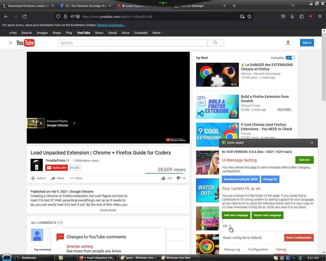Viewport: 326px width, 261px height.
Task: Open the Debug Log tab
Action: [x=232, y=250]
